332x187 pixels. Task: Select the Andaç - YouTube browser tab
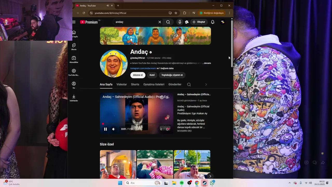pos(93,5)
